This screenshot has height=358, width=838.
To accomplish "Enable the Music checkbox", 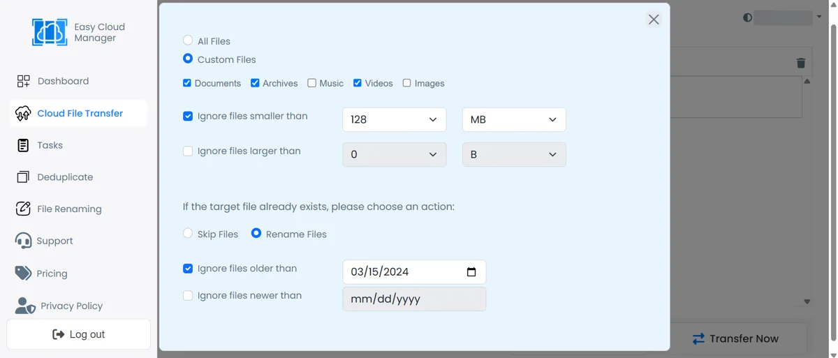I will tap(311, 83).
